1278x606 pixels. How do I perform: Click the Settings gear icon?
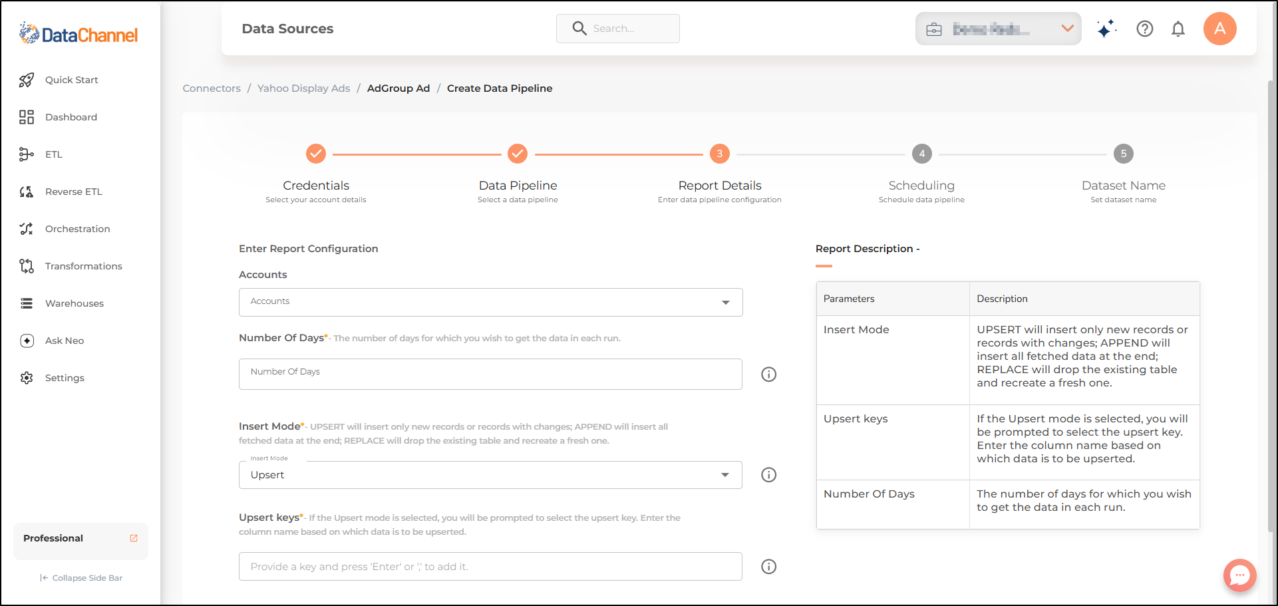click(27, 379)
